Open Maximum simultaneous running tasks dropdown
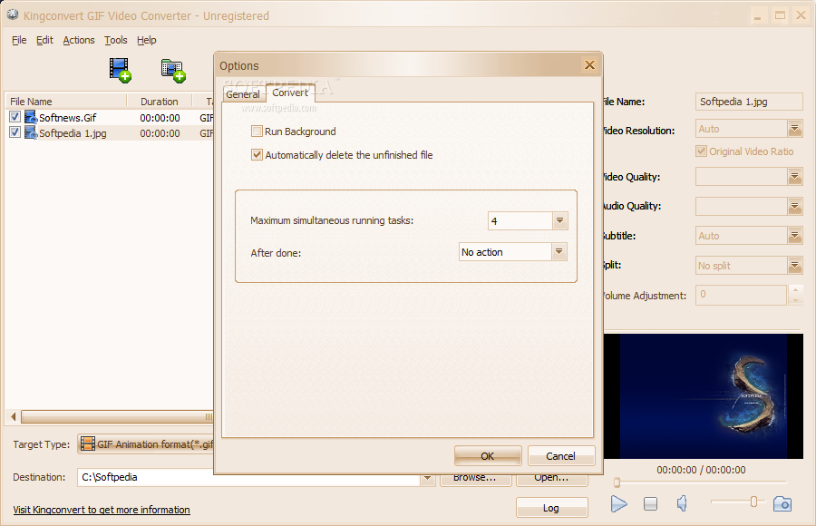 tap(560, 220)
